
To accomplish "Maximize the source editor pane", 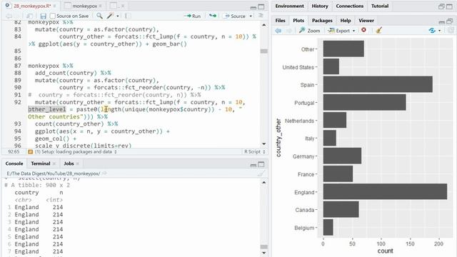I will click(261, 6).
